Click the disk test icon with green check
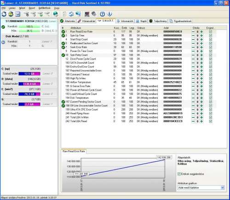The image size is (230, 200). pos(41,14)
